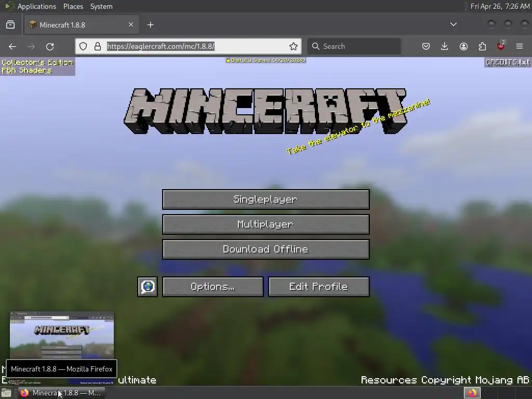Click the yellow splash text
This screenshot has height=399, width=532.
click(358, 127)
